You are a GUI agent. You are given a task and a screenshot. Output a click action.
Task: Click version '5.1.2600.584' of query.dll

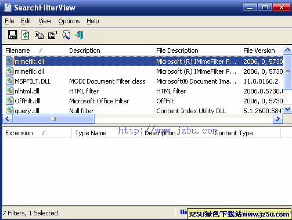[263, 111]
